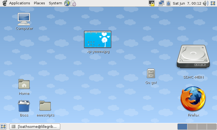Switch to the loathsome@lillegrib terminal window
Screen dimensions: 217x130
(x=35, y=126)
